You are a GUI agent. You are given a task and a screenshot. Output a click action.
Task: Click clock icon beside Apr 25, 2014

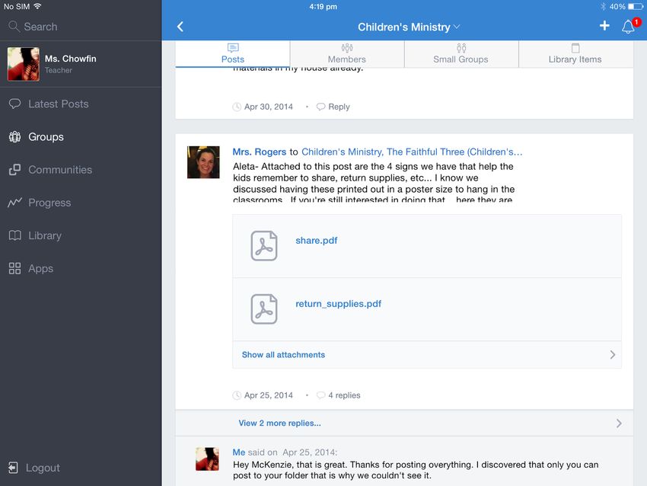pyautogui.click(x=237, y=395)
